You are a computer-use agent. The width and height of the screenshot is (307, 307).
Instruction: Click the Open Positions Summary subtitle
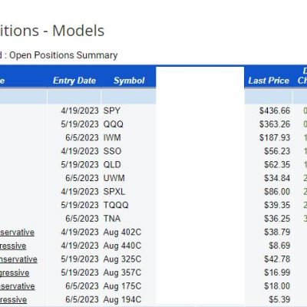pos(64,55)
